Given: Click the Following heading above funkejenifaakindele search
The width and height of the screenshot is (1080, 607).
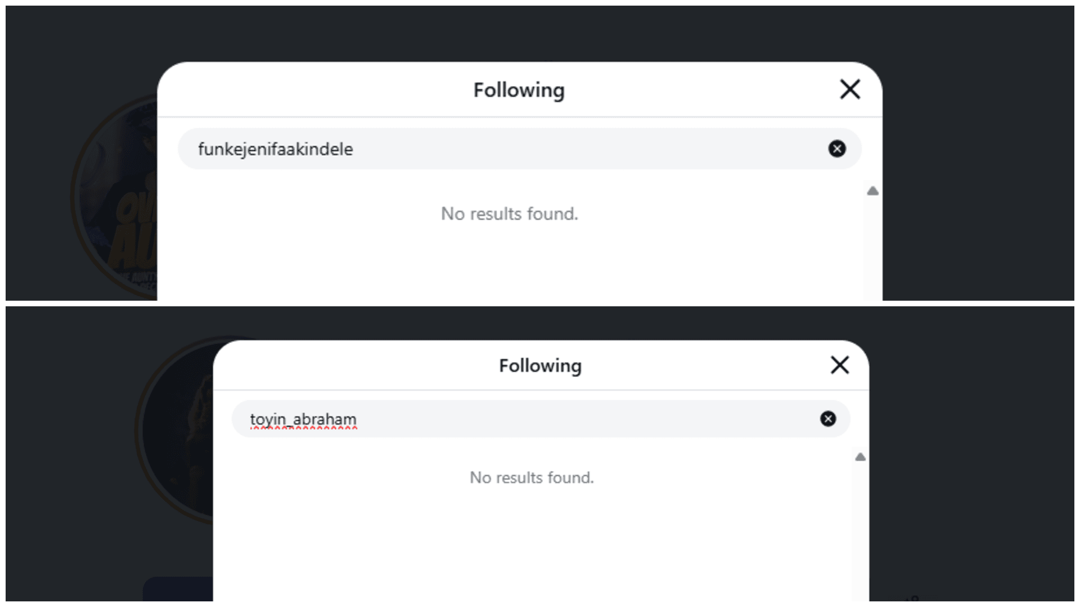Looking at the screenshot, I should point(519,90).
